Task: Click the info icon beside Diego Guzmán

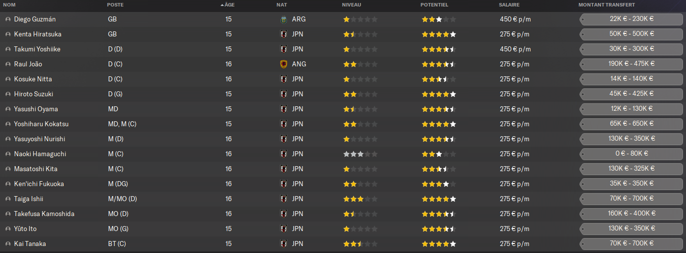Action: 8,19
